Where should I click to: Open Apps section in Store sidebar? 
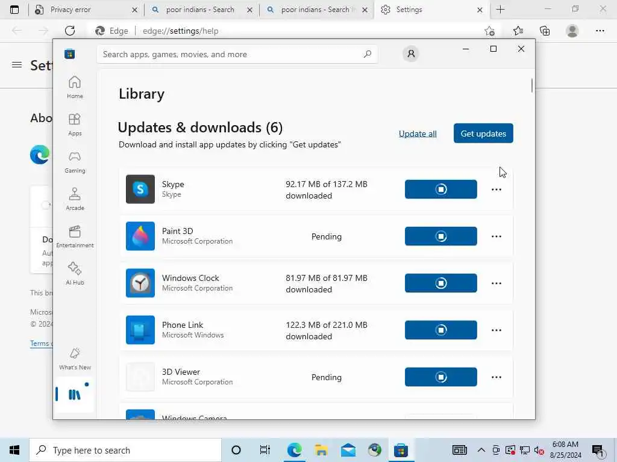pyautogui.click(x=75, y=125)
